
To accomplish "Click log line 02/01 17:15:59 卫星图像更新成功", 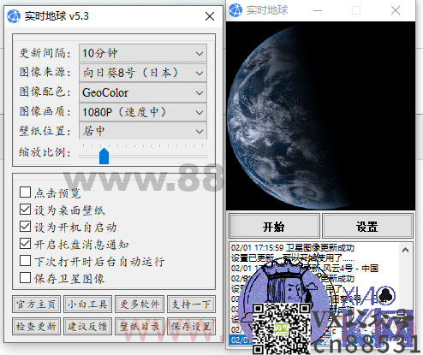I will click(x=293, y=248).
